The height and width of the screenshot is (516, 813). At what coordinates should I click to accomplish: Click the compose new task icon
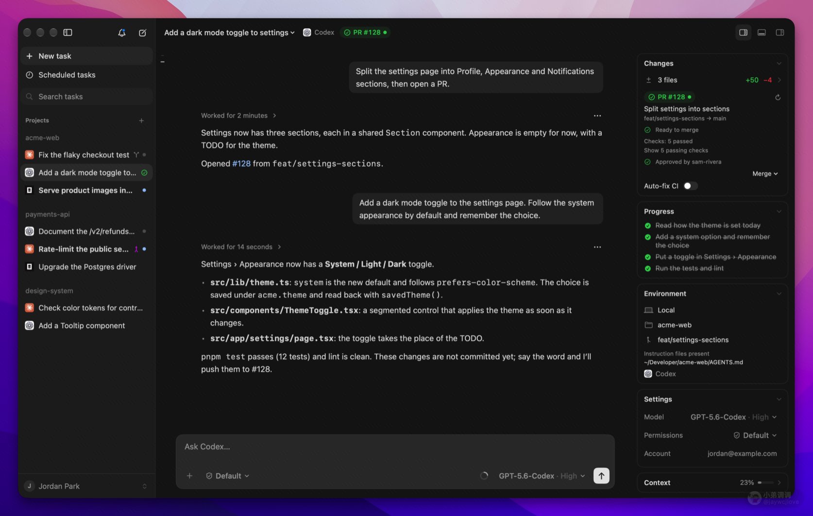coord(142,33)
